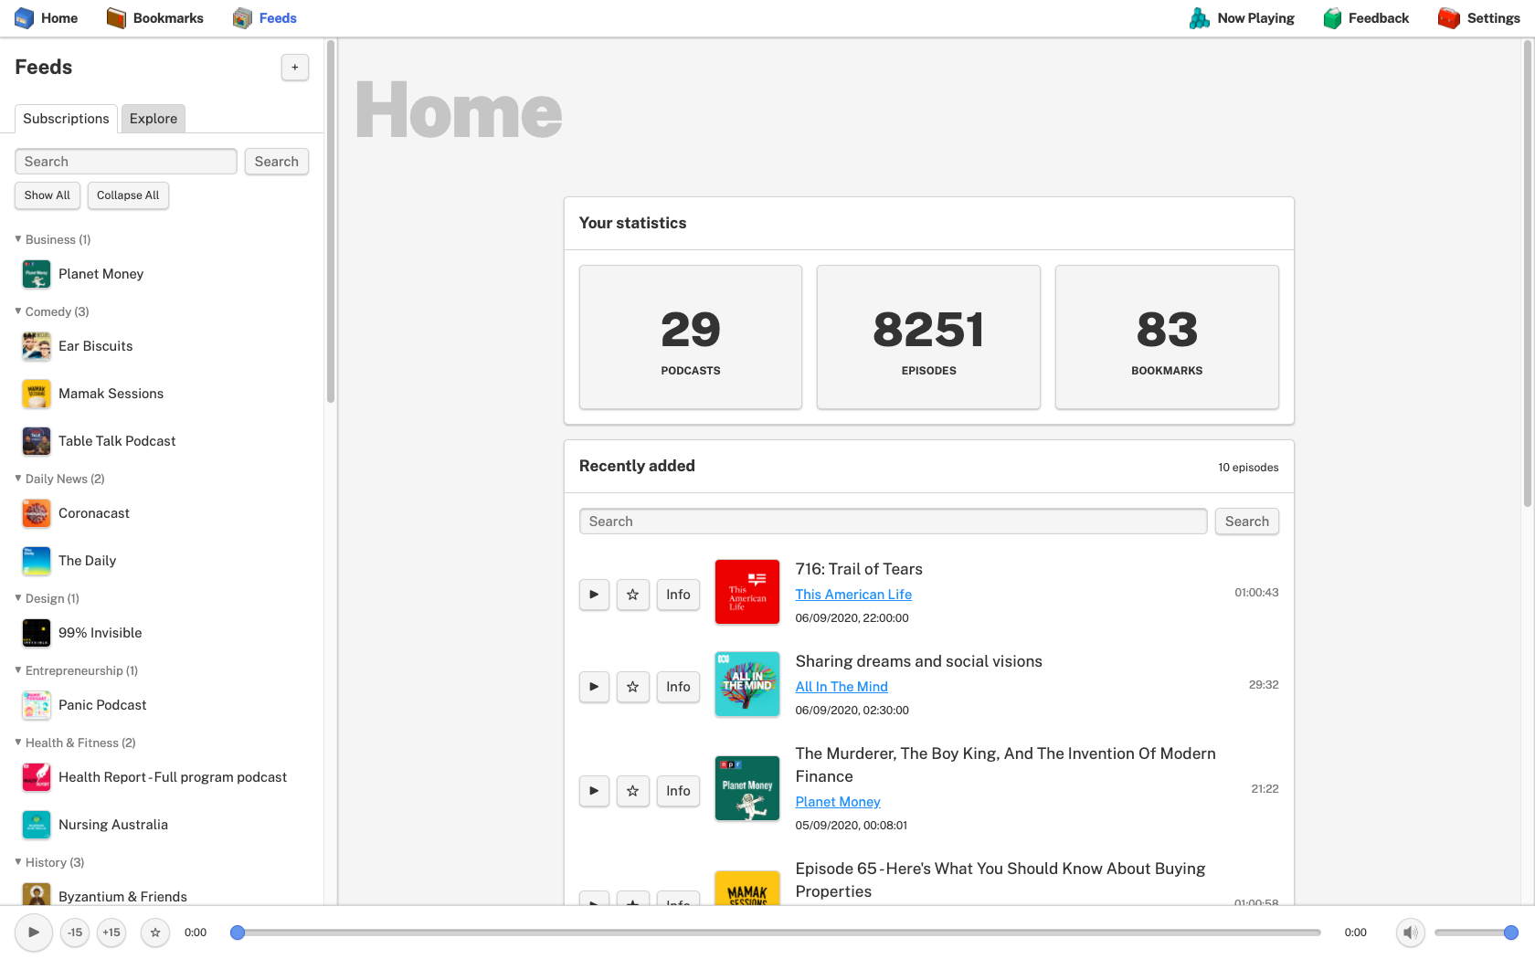Click Planet Money episode thumbnail
The image size is (1535, 959).
point(747,788)
